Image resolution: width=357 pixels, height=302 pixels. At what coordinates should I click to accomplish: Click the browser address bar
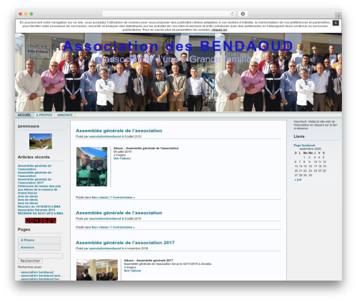(x=169, y=14)
